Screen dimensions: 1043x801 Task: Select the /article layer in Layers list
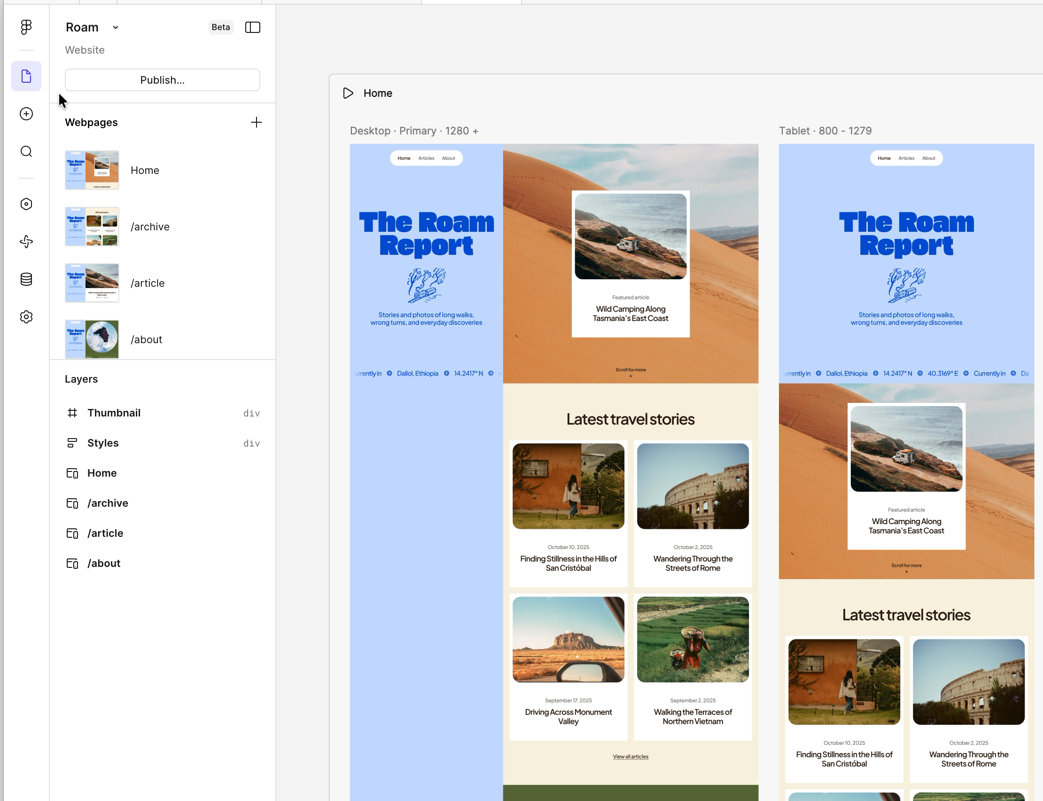(105, 533)
